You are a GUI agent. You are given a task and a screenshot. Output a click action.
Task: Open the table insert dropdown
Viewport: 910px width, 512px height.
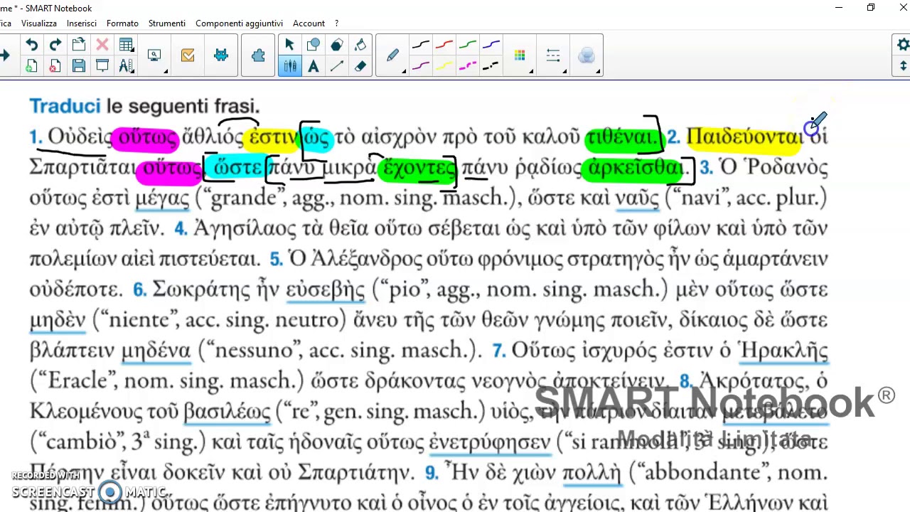tap(126, 46)
